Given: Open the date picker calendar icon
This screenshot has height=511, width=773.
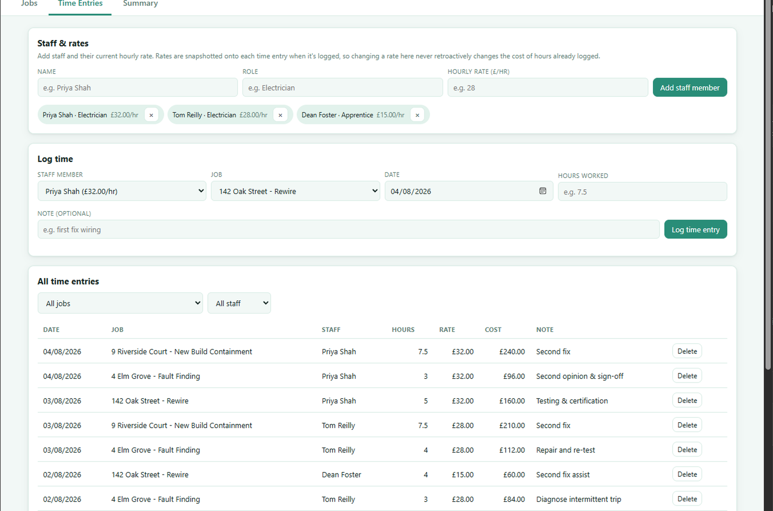Looking at the screenshot, I should point(543,191).
